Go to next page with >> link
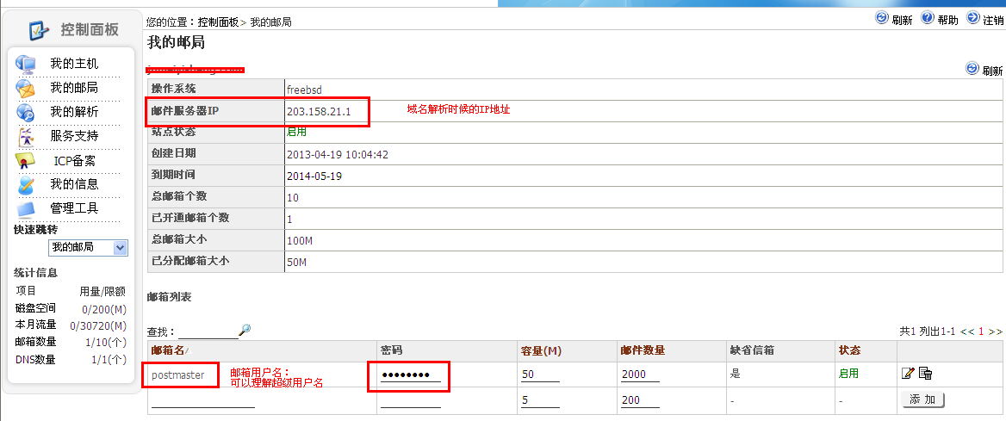This screenshot has width=1006, height=421. tap(995, 331)
